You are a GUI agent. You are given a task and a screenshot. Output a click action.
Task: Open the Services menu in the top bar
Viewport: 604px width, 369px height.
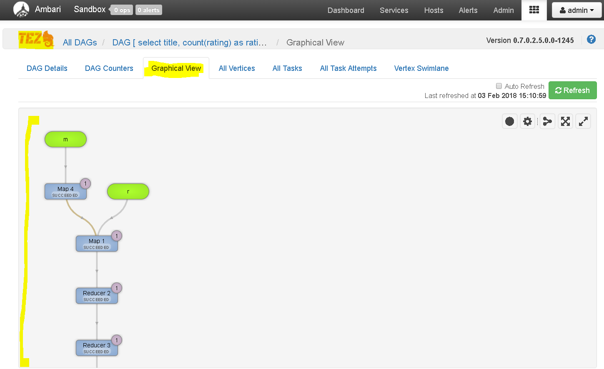tap(394, 10)
